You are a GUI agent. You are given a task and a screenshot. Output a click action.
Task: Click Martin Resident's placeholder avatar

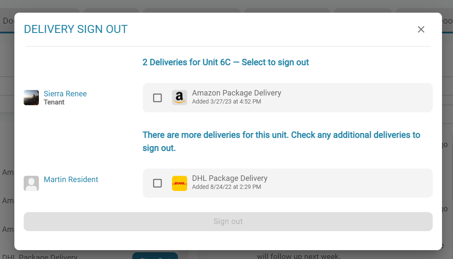(x=31, y=183)
